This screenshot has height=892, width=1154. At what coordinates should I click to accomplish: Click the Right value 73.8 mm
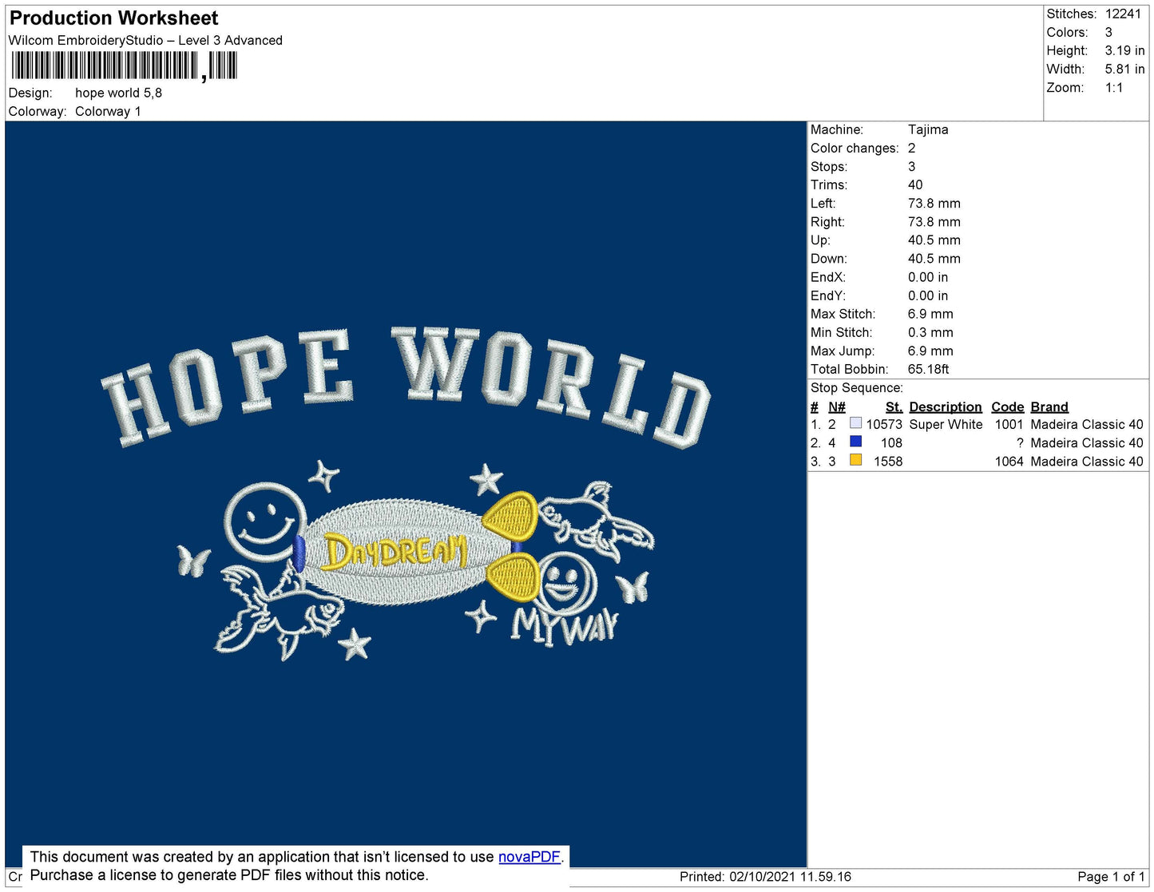934,221
